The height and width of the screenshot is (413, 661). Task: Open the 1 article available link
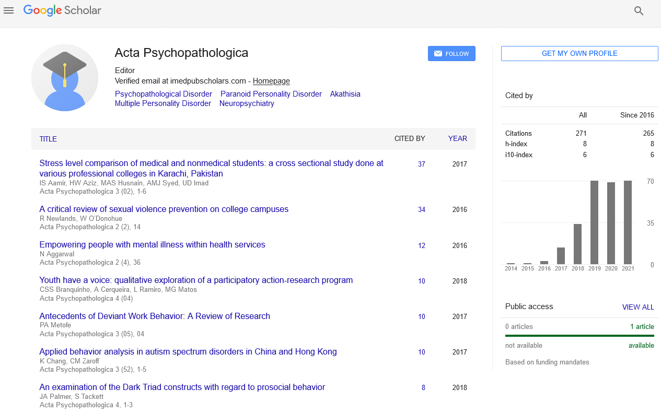[x=642, y=327]
